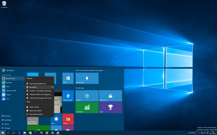
Task: Open the Geldzaken tile
Action: pyautogui.click(x=87, y=107)
